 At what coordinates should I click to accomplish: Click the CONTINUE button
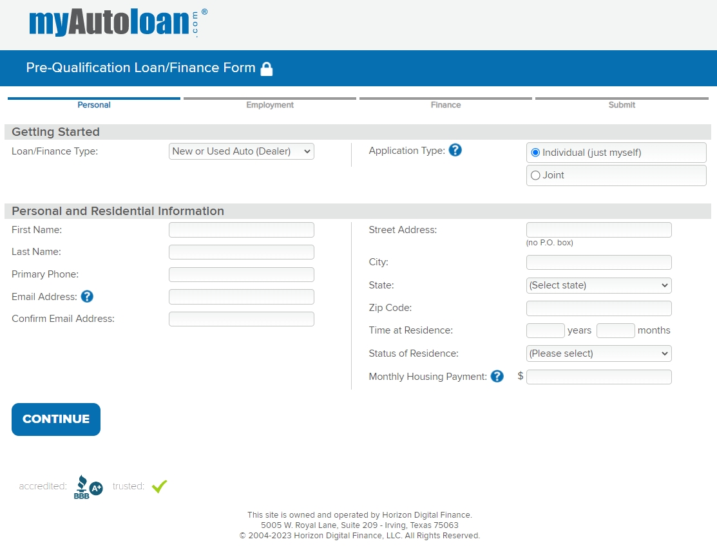pos(56,419)
